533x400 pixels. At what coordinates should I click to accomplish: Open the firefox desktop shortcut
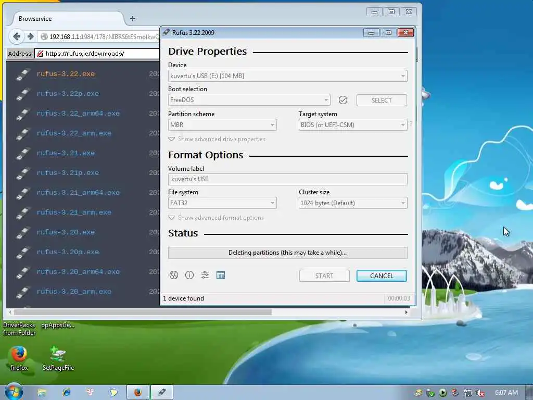[19, 358]
